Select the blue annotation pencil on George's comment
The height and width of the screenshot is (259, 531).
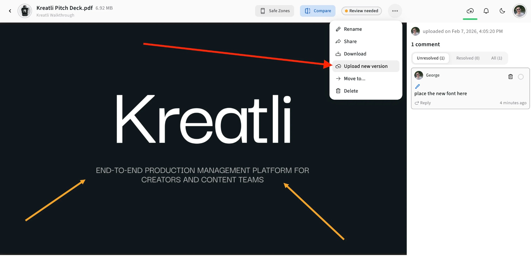[418, 86]
